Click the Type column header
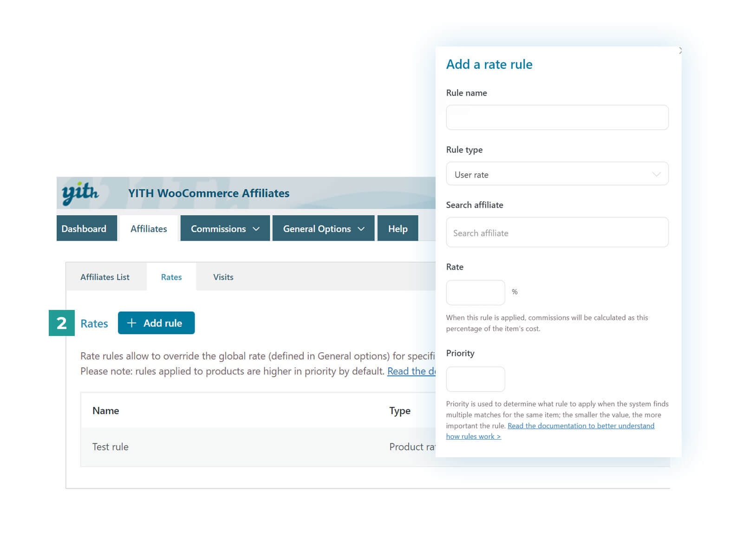743x533 pixels. (400, 411)
